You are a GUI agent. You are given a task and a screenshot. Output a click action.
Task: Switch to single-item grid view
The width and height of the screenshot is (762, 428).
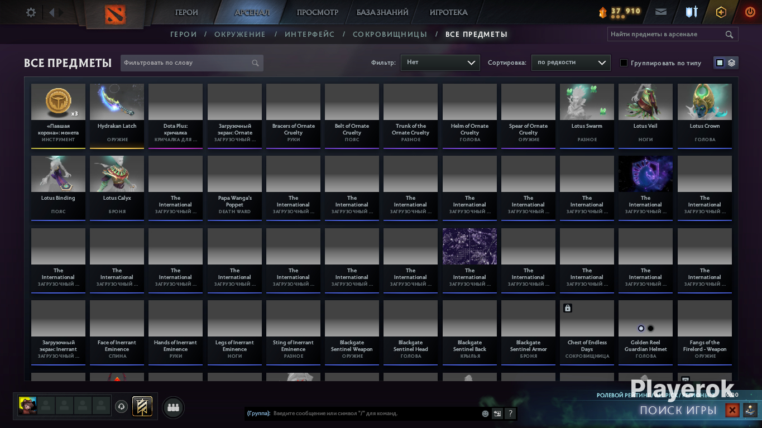coord(720,63)
